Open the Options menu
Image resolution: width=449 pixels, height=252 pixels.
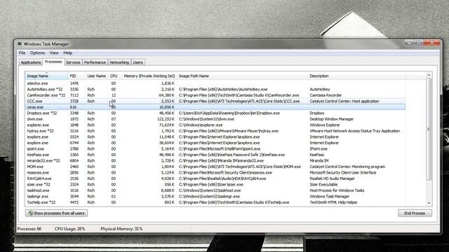click(x=37, y=53)
